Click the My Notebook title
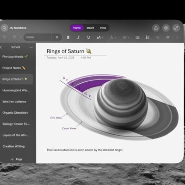This screenshot has width=185, height=185. 18,28
